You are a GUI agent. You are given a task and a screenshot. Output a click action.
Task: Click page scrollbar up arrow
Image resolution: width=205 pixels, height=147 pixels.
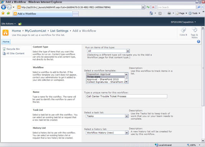(203, 28)
